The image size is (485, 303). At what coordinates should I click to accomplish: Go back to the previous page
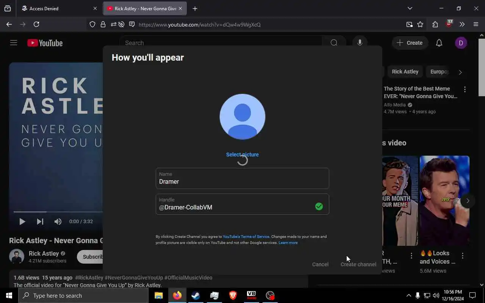point(9,24)
